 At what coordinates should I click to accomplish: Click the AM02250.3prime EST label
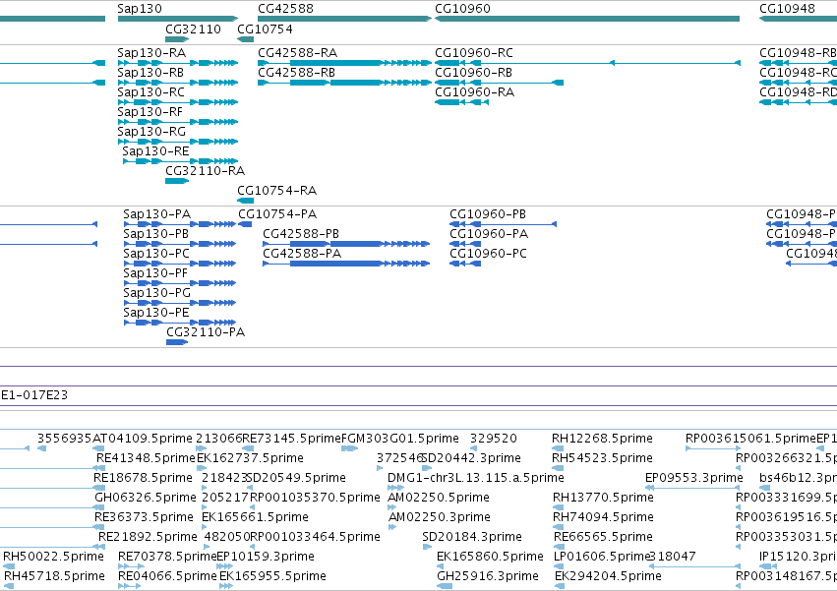tap(440, 517)
